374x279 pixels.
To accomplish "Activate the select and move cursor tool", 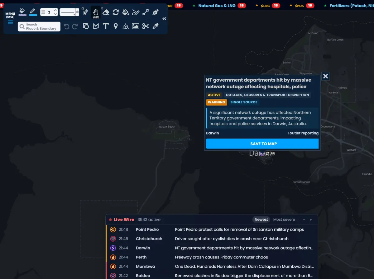I will pyautogui.click(x=85, y=12).
